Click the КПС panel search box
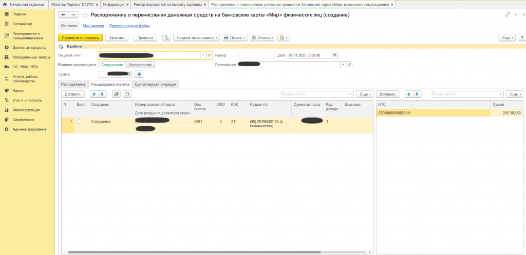This screenshot has width=526, height=255. coord(464,94)
